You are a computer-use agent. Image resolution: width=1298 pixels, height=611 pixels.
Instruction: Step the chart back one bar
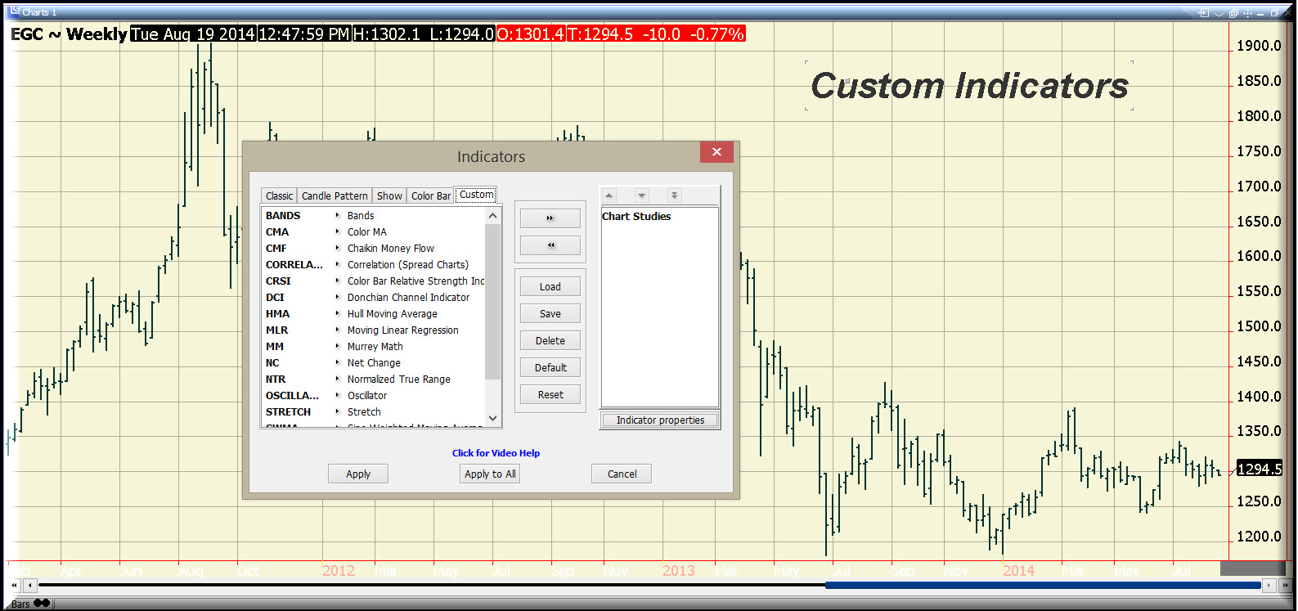pos(30,585)
